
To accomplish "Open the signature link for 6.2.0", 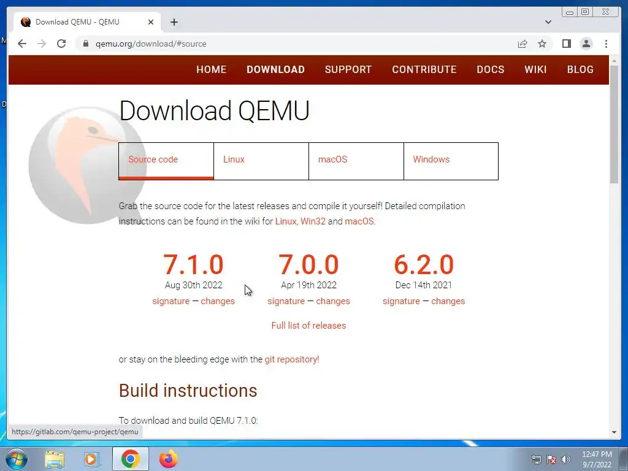I will 401,301.
